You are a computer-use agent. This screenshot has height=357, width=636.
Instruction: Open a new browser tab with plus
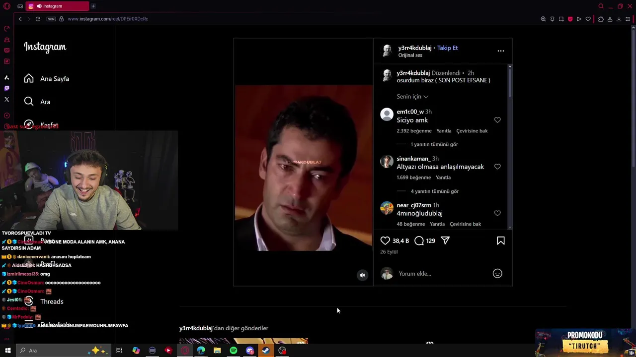point(93,6)
